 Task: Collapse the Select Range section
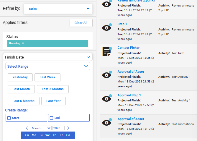(86, 66)
